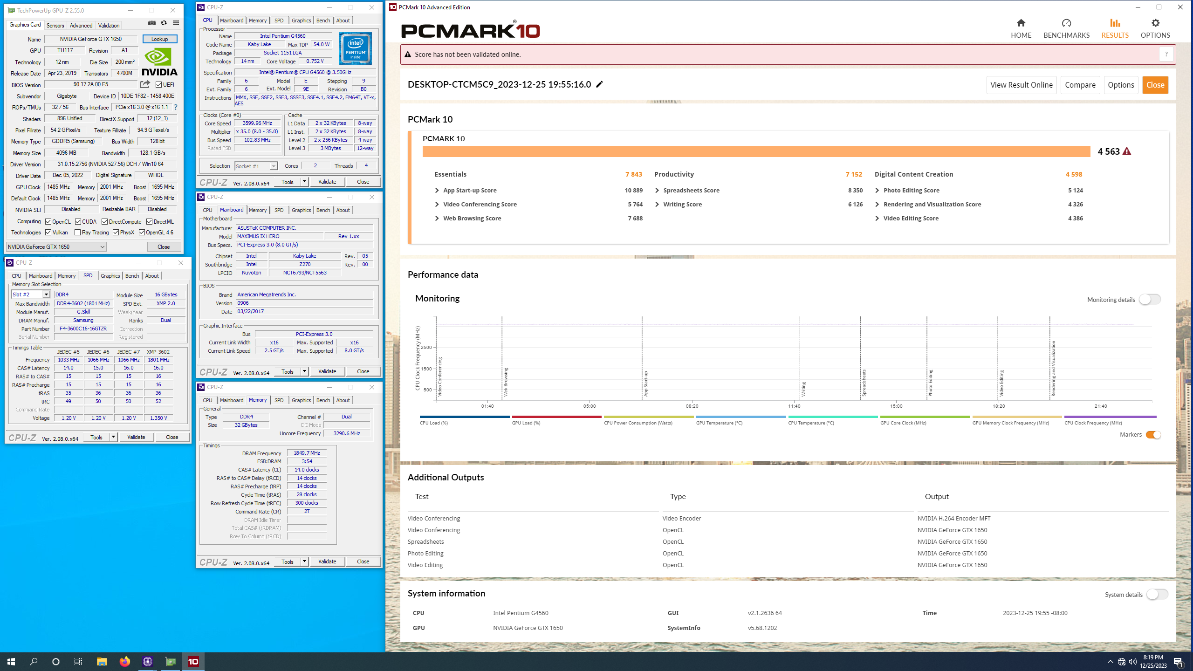Click Validate in CPU-Z Memory window

[327, 561]
